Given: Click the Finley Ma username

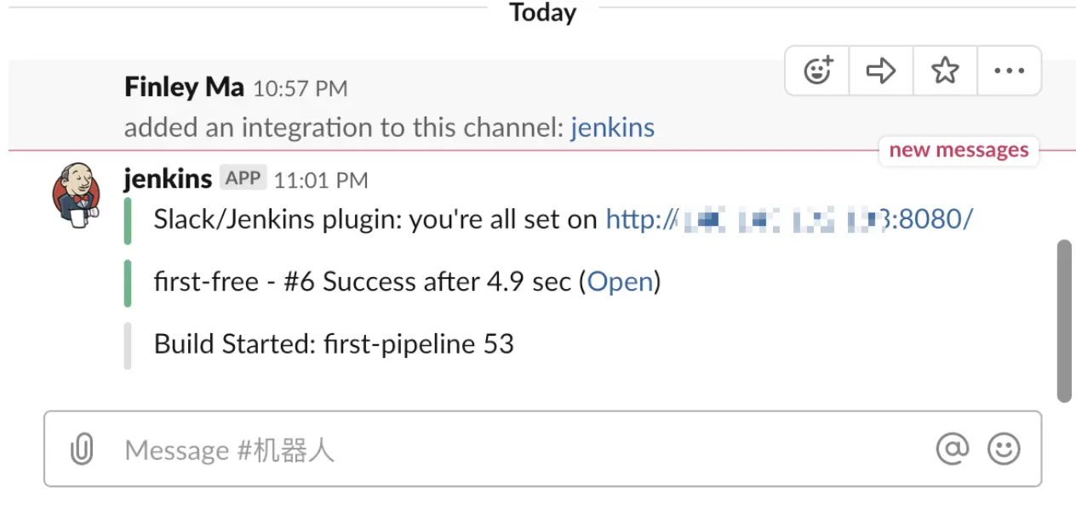Looking at the screenshot, I should click(184, 87).
